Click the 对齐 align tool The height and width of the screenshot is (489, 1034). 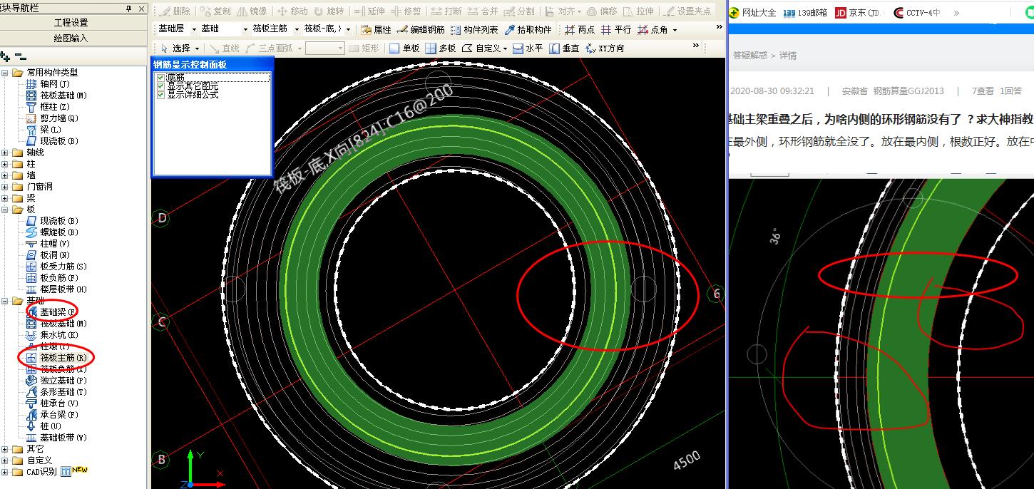coord(559,11)
